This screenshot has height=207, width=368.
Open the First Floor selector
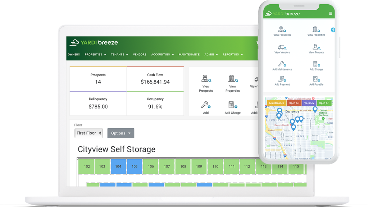88,133
